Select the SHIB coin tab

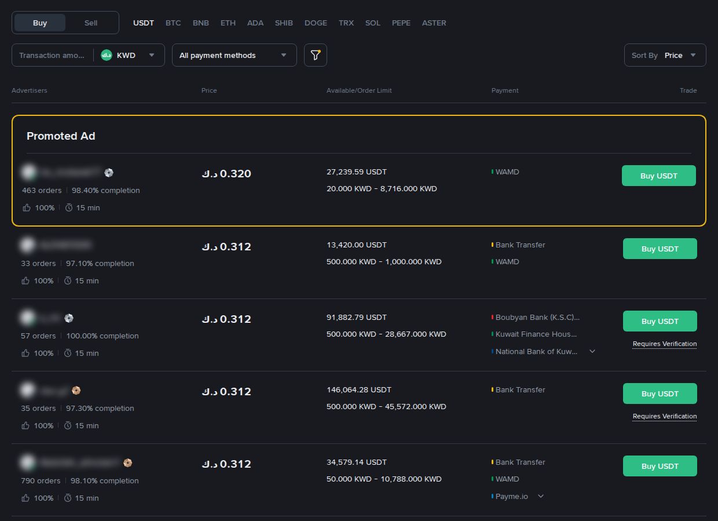click(284, 23)
